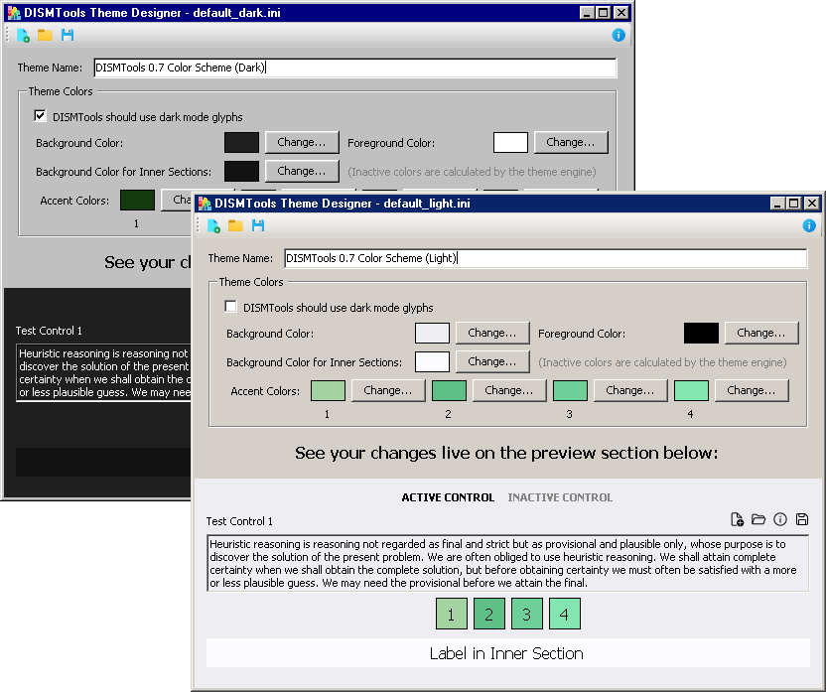The width and height of the screenshot is (826, 692).
Task: Click the New theme icon in the light window toolbar
Action: point(213,226)
